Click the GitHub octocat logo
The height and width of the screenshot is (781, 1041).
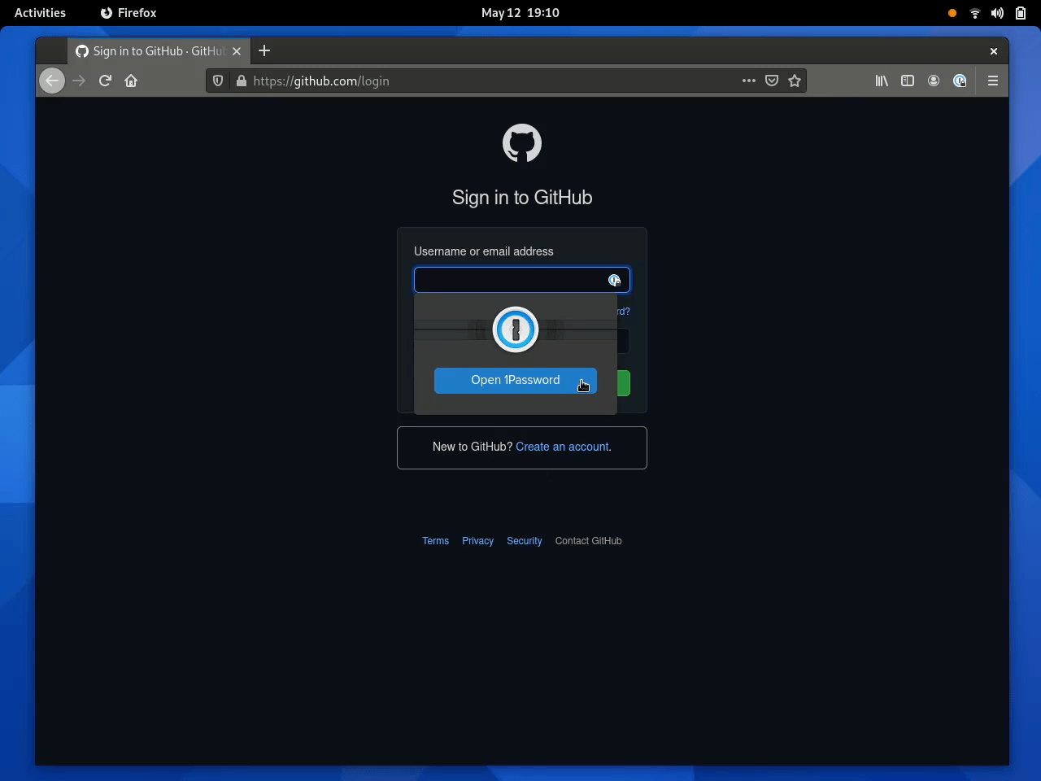(x=521, y=142)
